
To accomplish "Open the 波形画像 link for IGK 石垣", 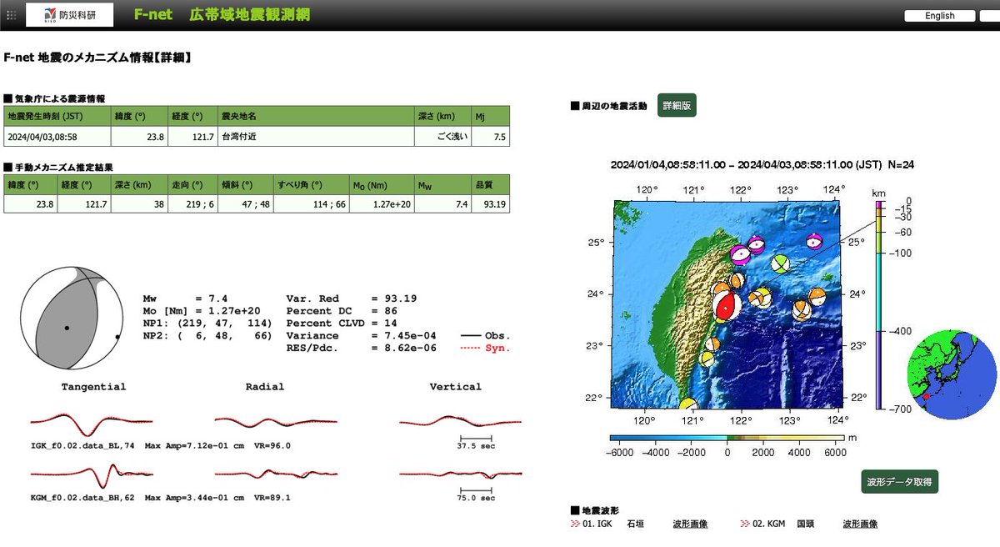I will [x=690, y=524].
